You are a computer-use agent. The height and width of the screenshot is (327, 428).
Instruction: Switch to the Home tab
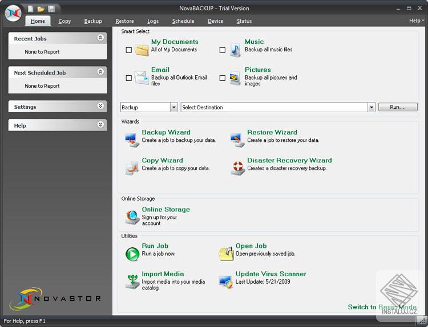point(38,21)
